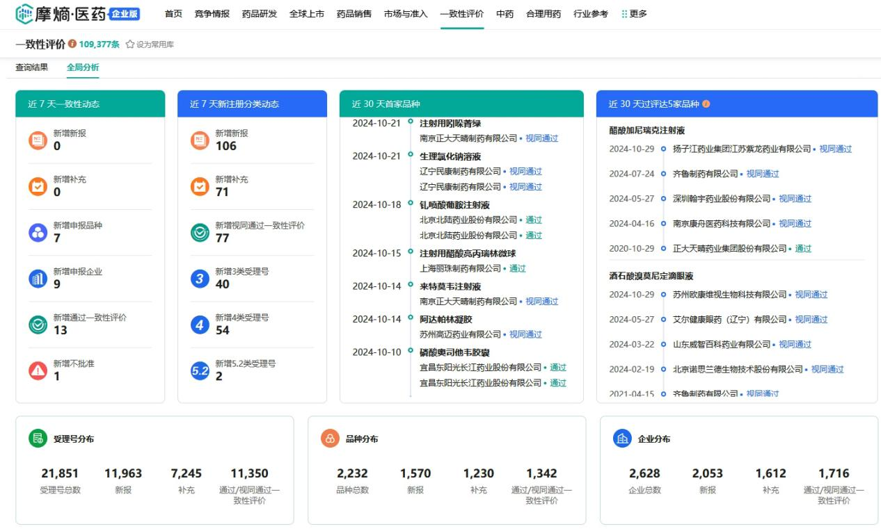Click the 新增申报企业 building icon
This screenshot has height=531, width=881.
38,279
